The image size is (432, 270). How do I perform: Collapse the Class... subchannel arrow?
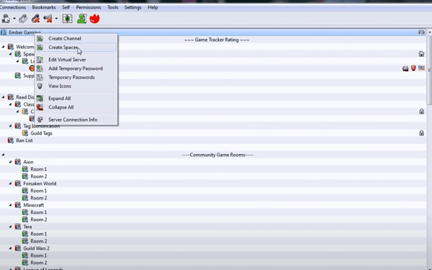tap(11, 104)
